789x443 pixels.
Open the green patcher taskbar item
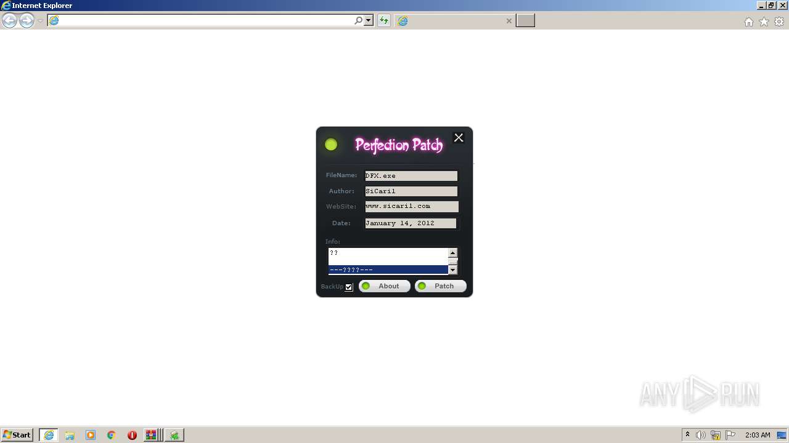pos(175,435)
